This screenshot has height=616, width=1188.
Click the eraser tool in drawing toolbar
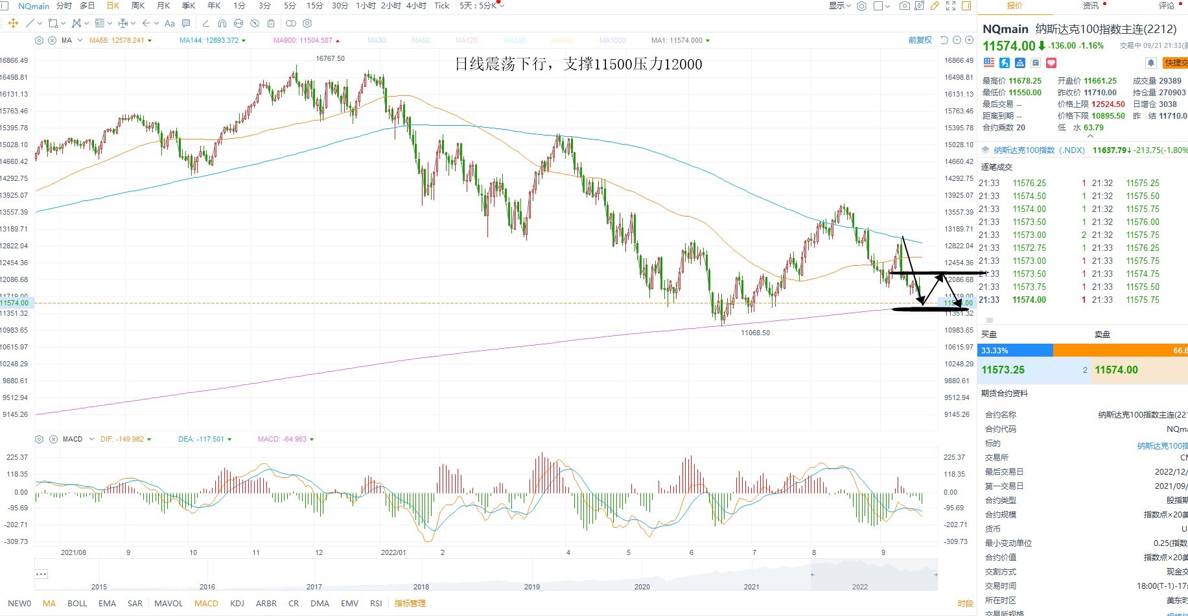click(206, 23)
